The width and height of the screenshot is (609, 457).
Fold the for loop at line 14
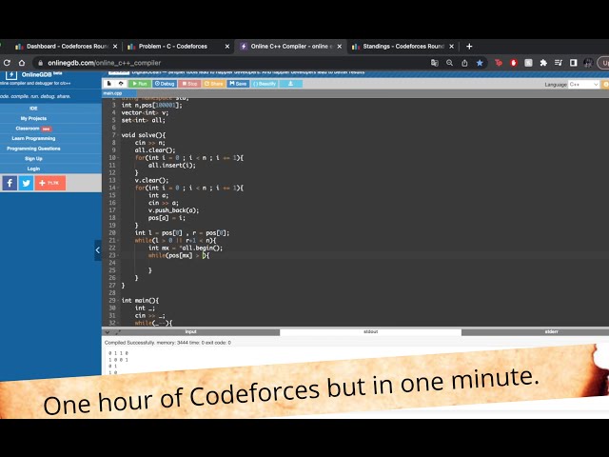[118, 189]
